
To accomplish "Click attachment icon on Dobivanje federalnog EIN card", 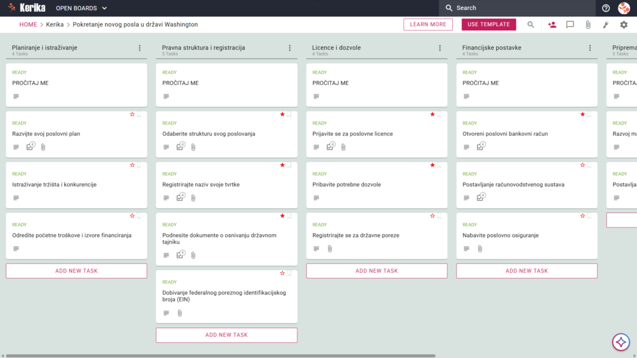I will (180, 313).
